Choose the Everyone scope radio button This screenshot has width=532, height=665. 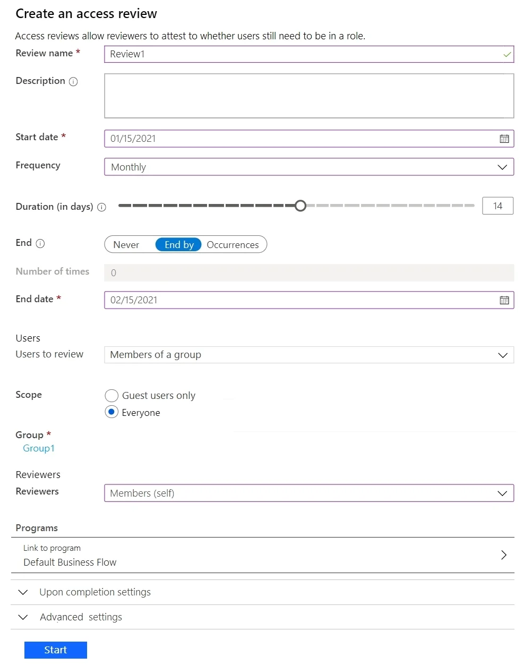(111, 412)
